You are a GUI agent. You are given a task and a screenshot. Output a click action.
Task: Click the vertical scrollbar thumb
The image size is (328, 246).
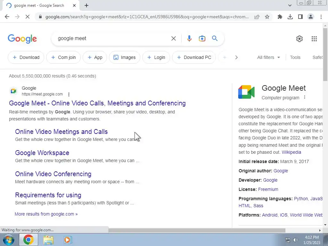[325, 54]
